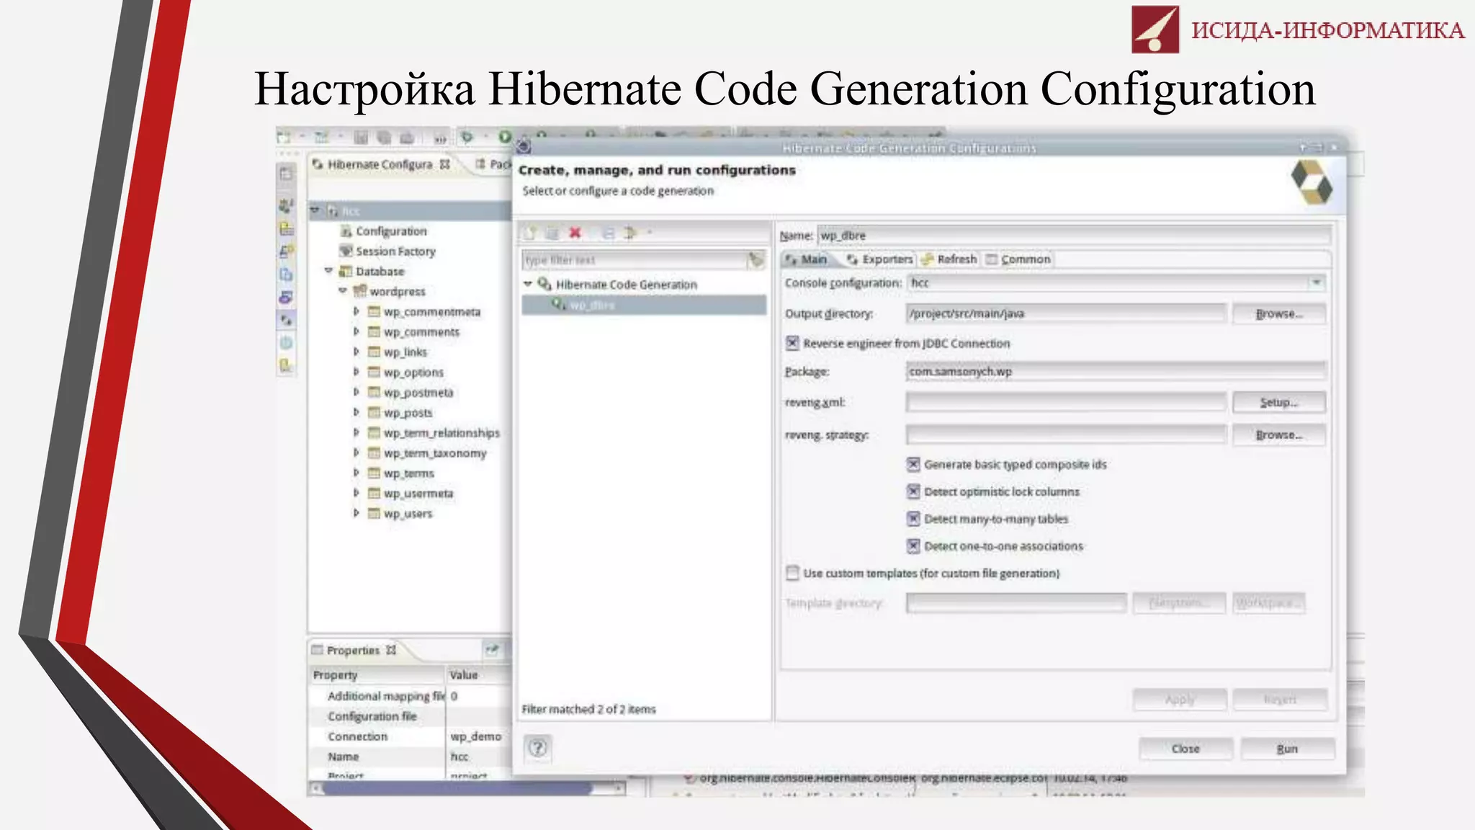The height and width of the screenshot is (830, 1475).
Task: Click the Session Factory node icon
Action: pos(346,251)
